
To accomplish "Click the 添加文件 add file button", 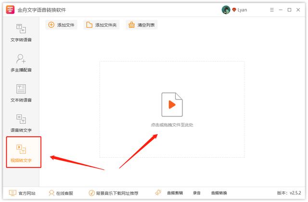I will [61, 25].
